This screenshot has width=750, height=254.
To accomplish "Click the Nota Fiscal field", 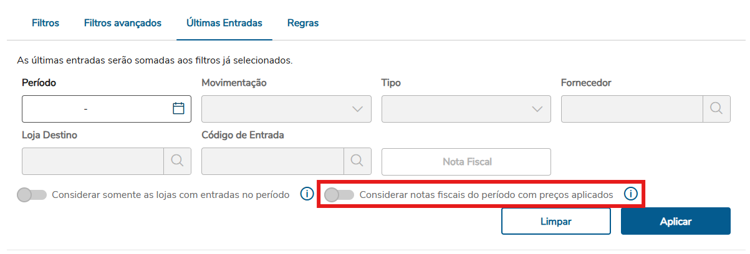I will point(466,162).
